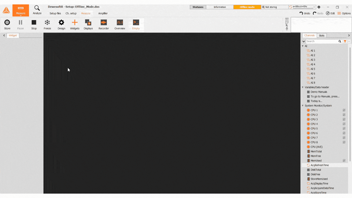Viewport: 352px width, 198px height.
Task: Click the voice event microphone icon
Action: [x=287, y=28]
